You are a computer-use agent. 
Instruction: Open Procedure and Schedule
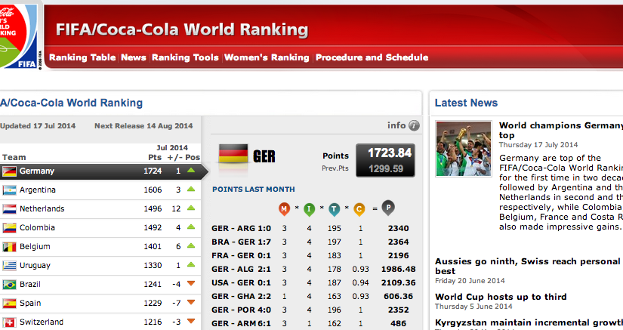pos(372,57)
